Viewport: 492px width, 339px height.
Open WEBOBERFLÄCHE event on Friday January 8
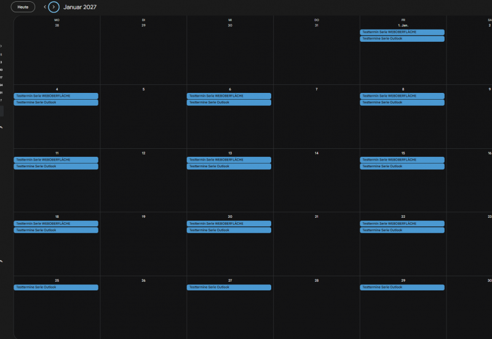click(402, 96)
